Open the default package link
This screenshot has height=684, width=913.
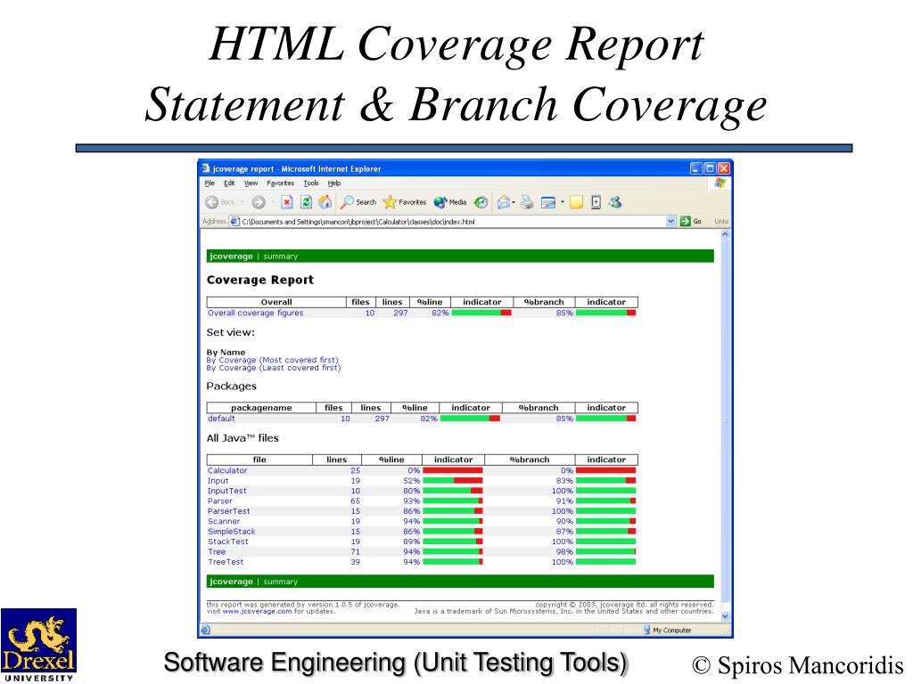221,419
